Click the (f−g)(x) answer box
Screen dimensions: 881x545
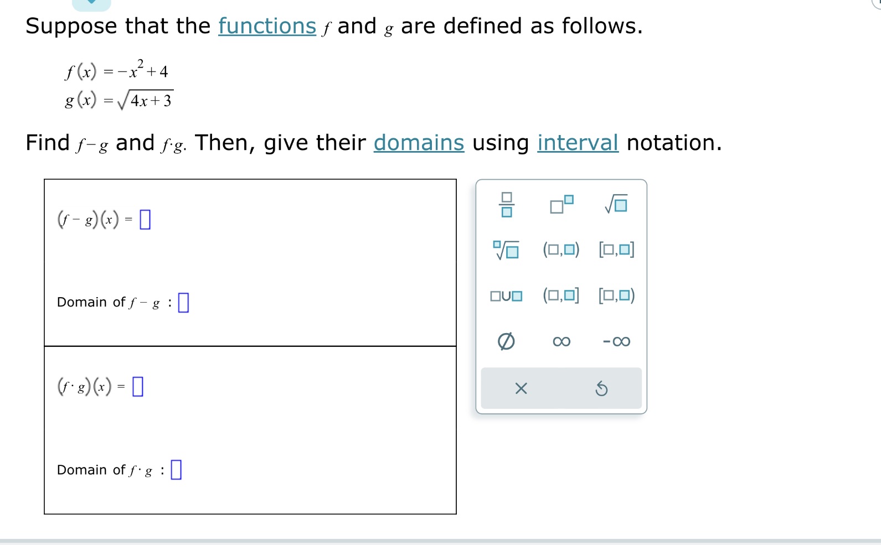(145, 219)
